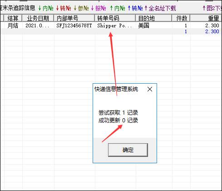222x191 pixels.
Task: Click the purple ↓报№ toolbar item
Action: click(x=99, y=8)
